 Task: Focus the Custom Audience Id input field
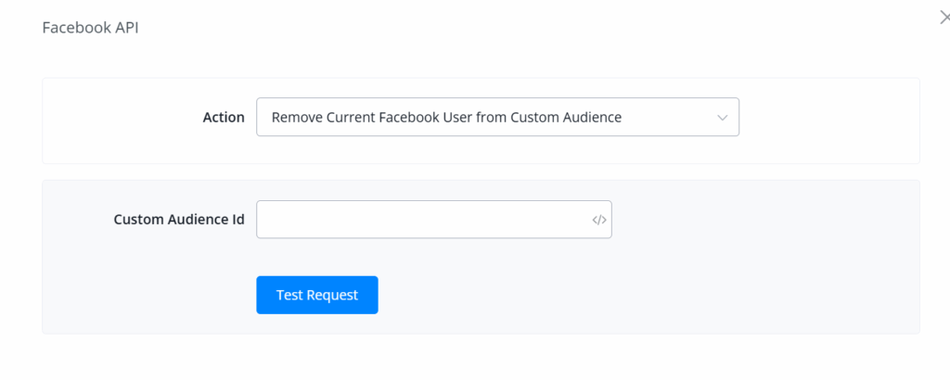point(422,220)
